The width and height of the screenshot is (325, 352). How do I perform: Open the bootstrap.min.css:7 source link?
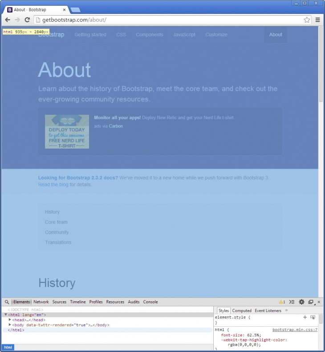click(295, 330)
